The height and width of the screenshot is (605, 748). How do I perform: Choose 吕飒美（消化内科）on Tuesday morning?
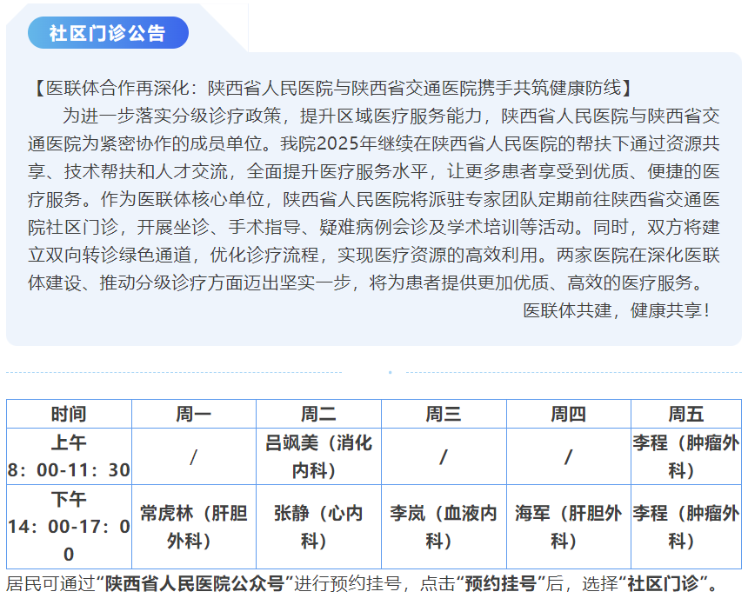click(318, 456)
